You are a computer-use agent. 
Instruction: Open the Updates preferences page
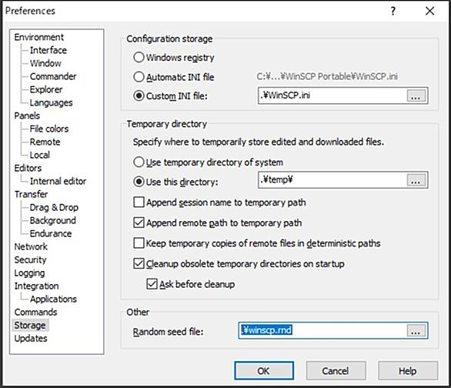click(31, 338)
